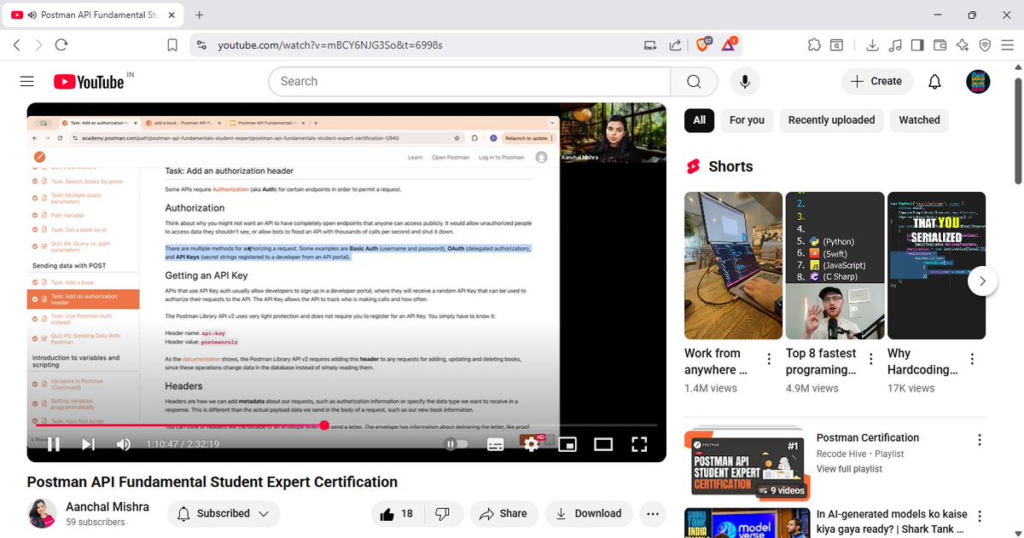1024x538 pixels.
Task: Start voice search with microphone
Action: point(745,81)
